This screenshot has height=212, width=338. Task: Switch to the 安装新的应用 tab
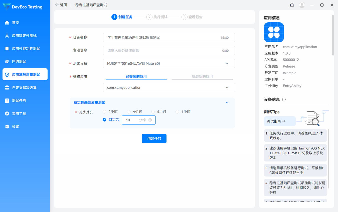tap(202, 76)
